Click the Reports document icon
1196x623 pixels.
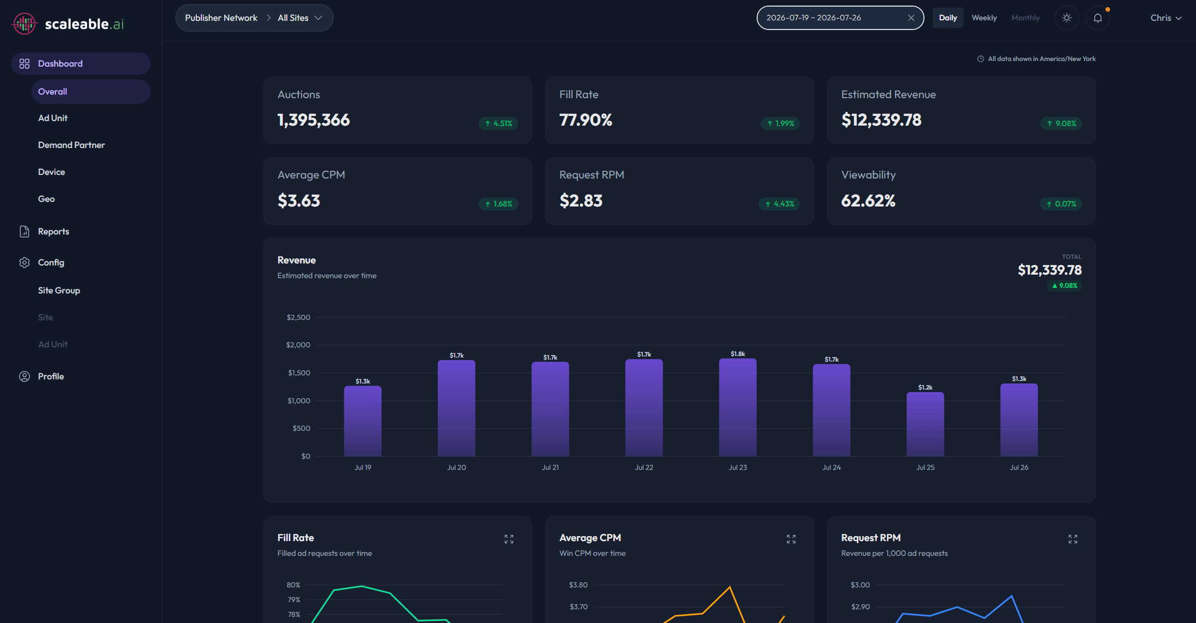point(24,231)
